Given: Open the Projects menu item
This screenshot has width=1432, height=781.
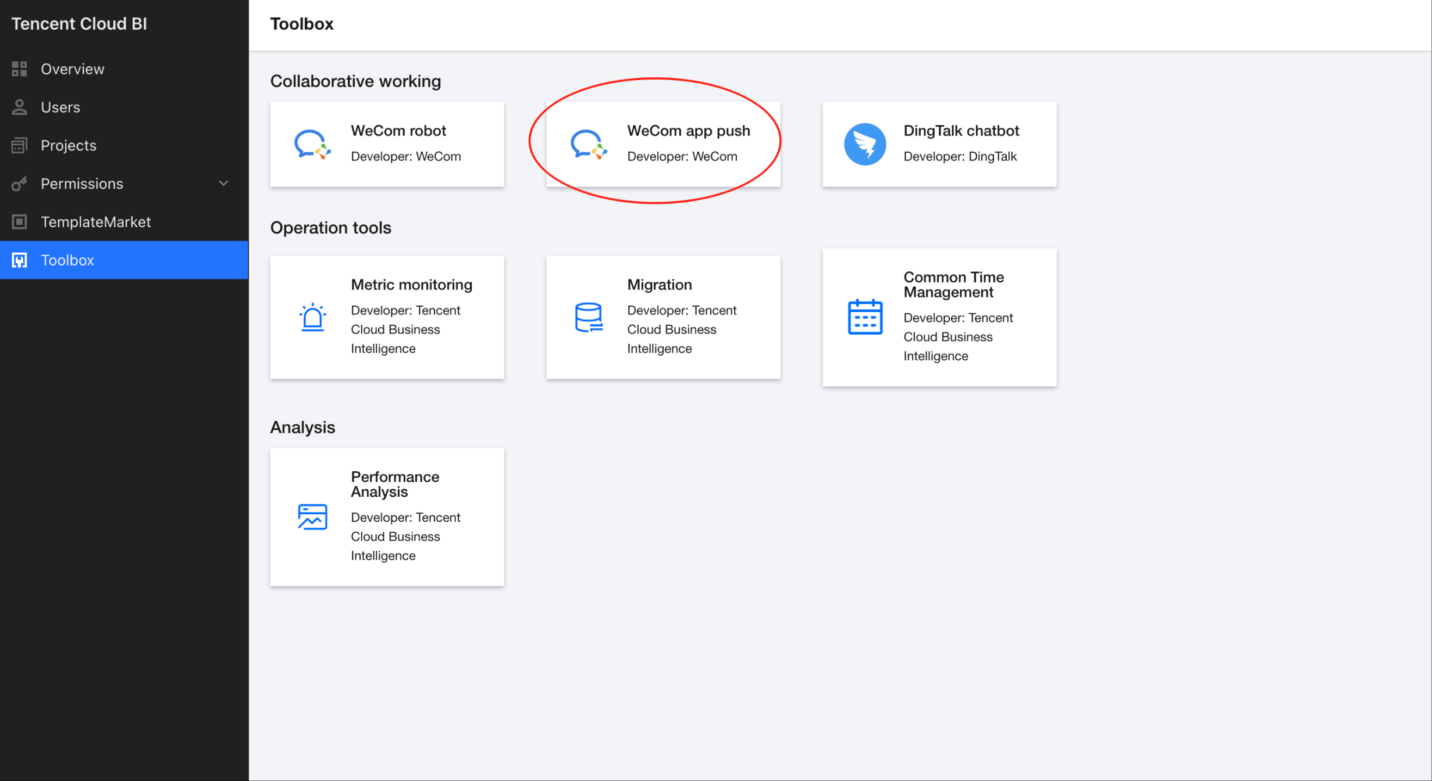Looking at the screenshot, I should coord(69,145).
